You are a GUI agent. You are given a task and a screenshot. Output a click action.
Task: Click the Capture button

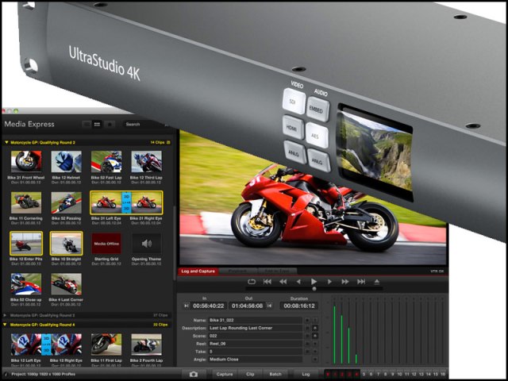pyautogui.click(x=225, y=374)
